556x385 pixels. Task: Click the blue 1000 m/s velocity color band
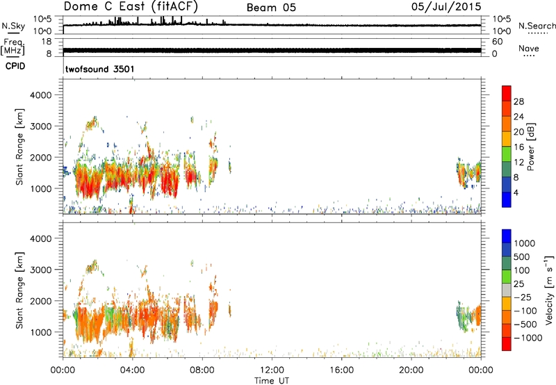click(507, 236)
